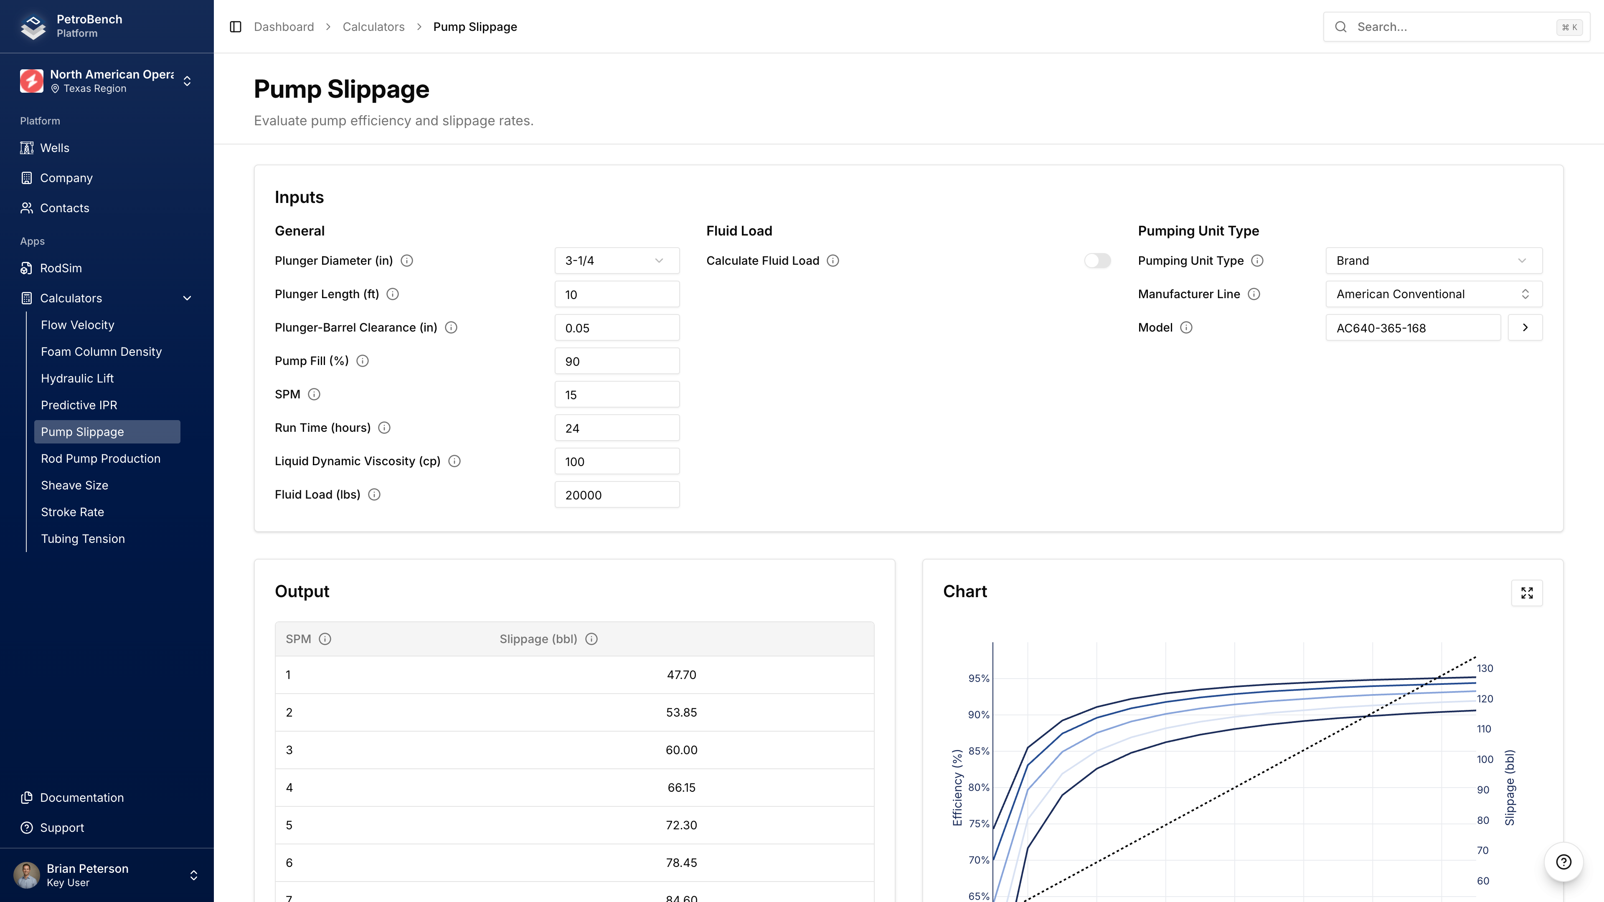Select Hydraulic Lift calculator
This screenshot has height=902, width=1604.
click(77, 378)
